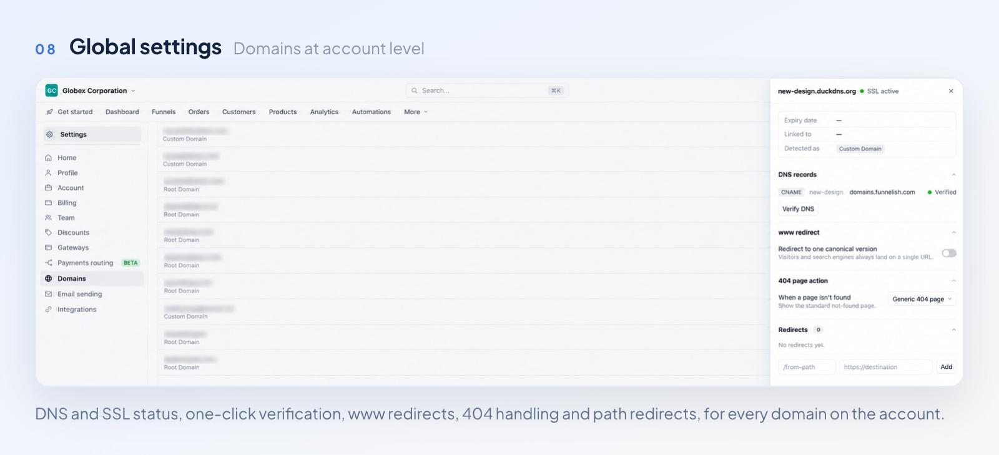999x455 pixels.
Task: Close the domain details panel
Action: pyautogui.click(x=951, y=91)
